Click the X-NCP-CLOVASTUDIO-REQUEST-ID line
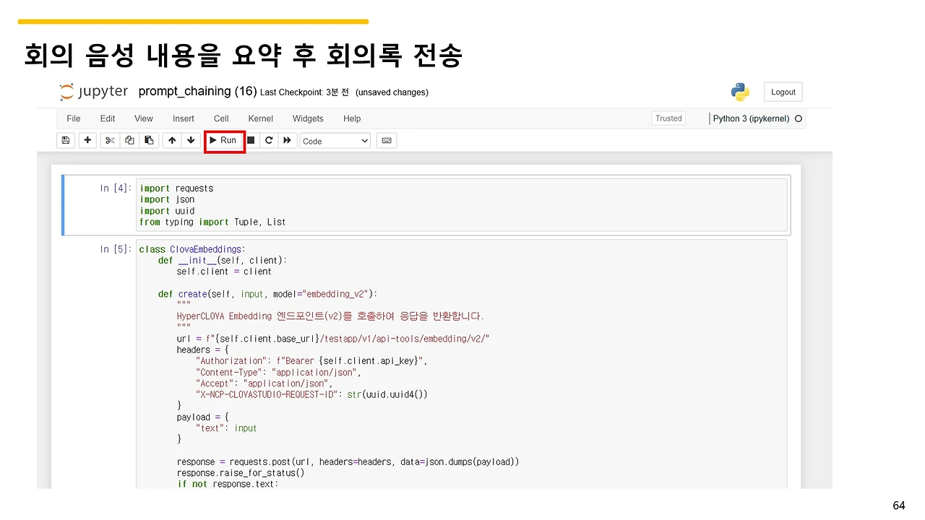The width and height of the screenshot is (925, 520). [311, 394]
